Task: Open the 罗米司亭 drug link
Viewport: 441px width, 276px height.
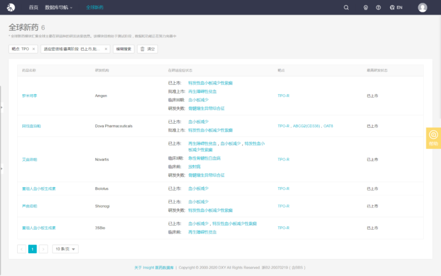Action: [30, 96]
